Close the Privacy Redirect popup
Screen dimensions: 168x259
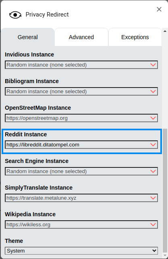pos(159,9)
